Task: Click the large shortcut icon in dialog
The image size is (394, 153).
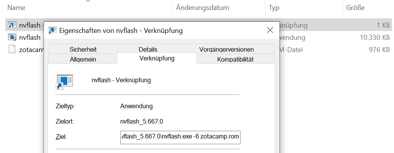Action: [x=64, y=82]
